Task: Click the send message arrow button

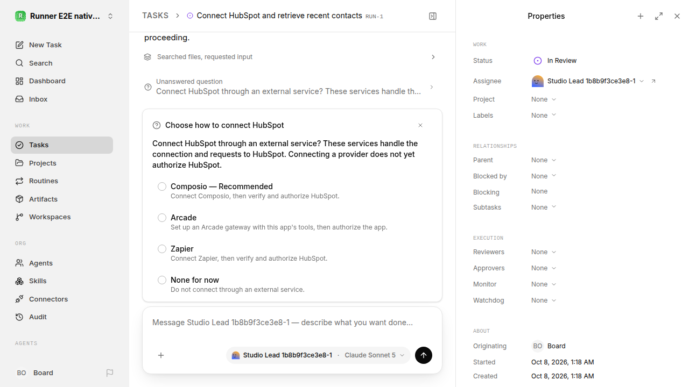Action: coord(424,355)
